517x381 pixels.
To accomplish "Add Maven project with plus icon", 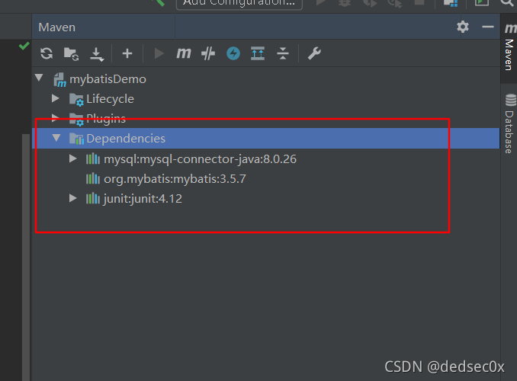I will [127, 53].
